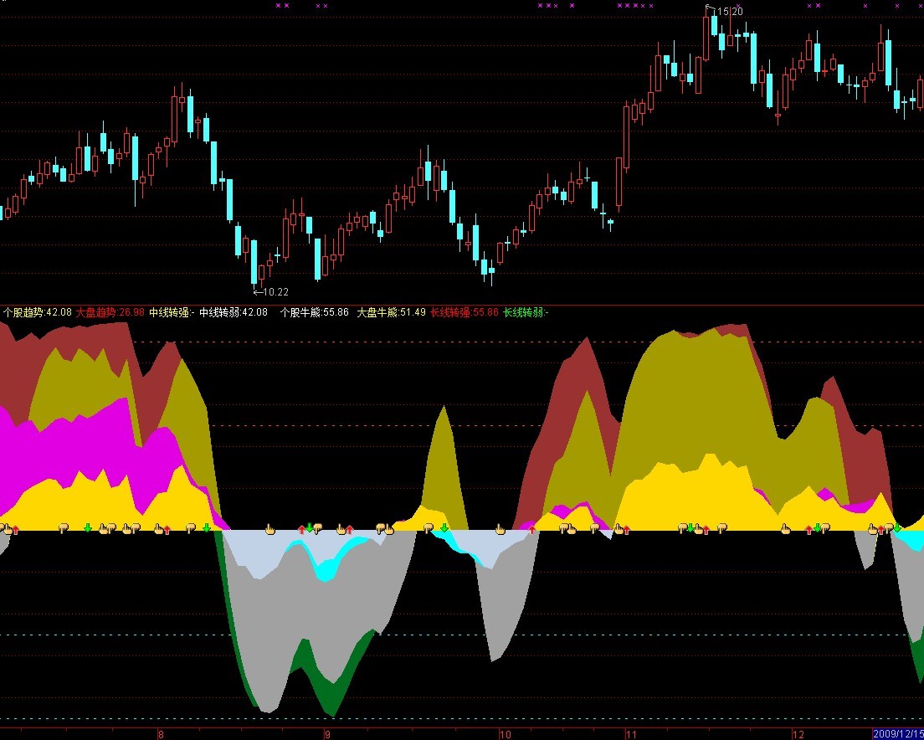Click the green down arrow after September's olive peak
The height and width of the screenshot is (740, 924).
[x=444, y=527]
